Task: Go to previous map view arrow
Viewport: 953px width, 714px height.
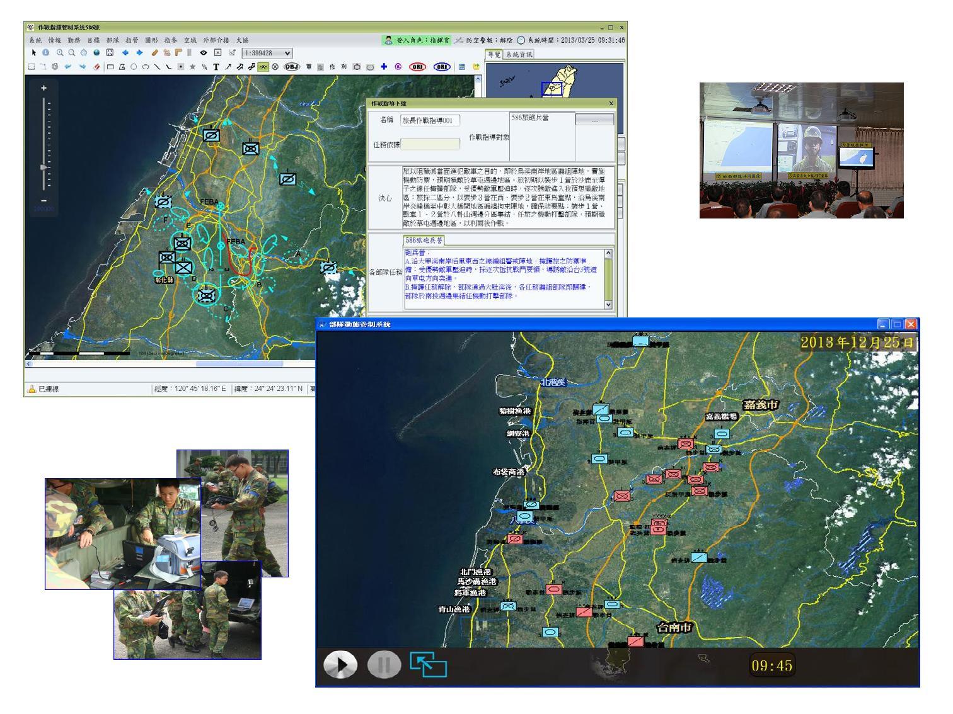Action: click(x=125, y=53)
